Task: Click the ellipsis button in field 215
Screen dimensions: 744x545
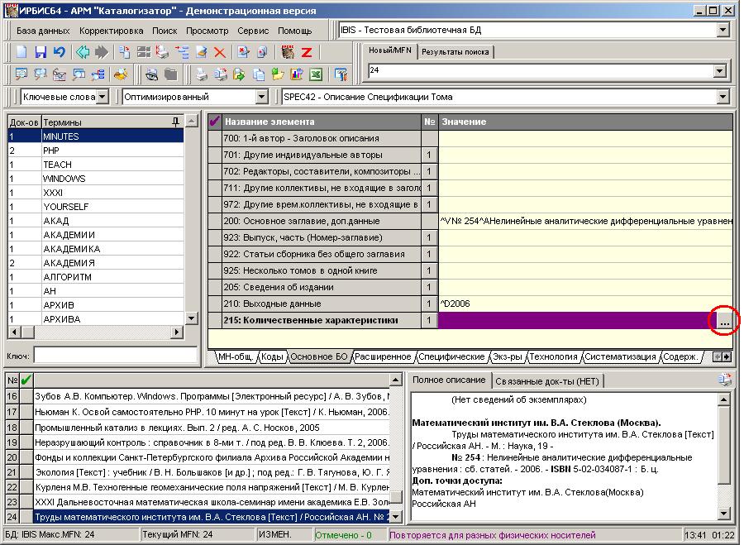Action: pyautogui.click(x=724, y=321)
